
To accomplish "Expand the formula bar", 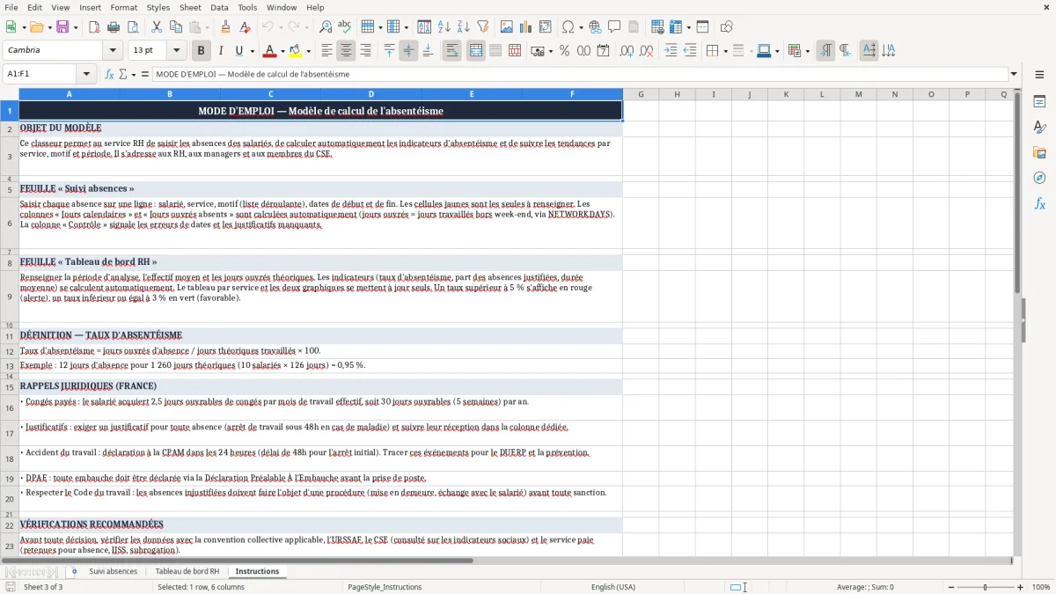I will pyautogui.click(x=1014, y=74).
